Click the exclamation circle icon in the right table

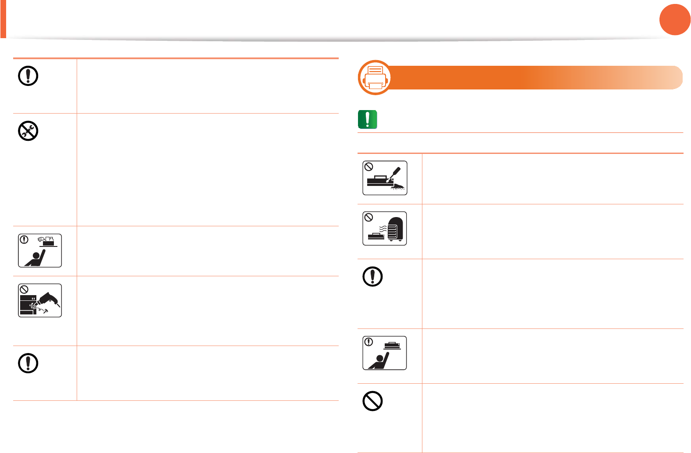pos(373,277)
